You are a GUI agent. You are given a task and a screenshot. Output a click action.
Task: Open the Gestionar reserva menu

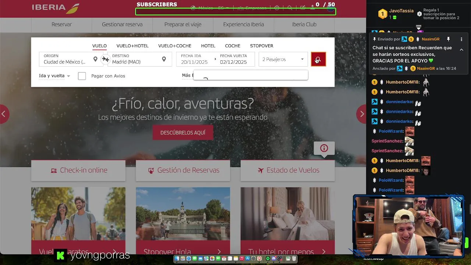coord(122,25)
